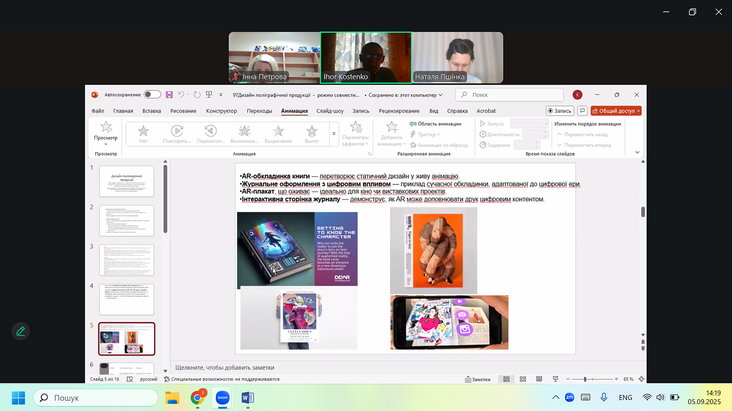This screenshot has height=411, width=732.
Task: Open File Explorer from taskbar
Action: click(172, 398)
